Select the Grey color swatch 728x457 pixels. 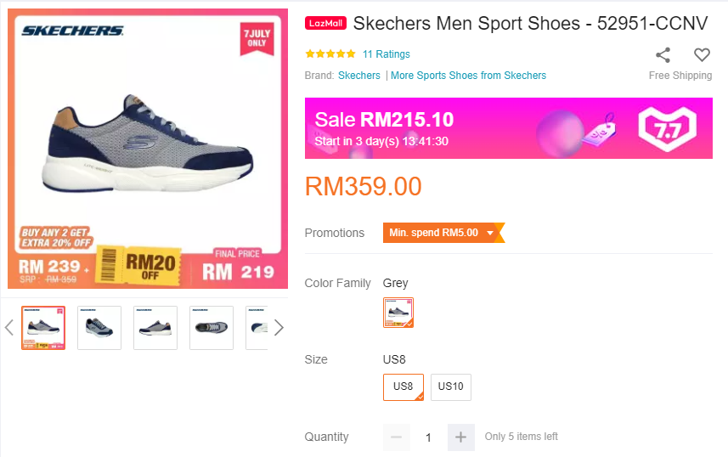(x=398, y=313)
